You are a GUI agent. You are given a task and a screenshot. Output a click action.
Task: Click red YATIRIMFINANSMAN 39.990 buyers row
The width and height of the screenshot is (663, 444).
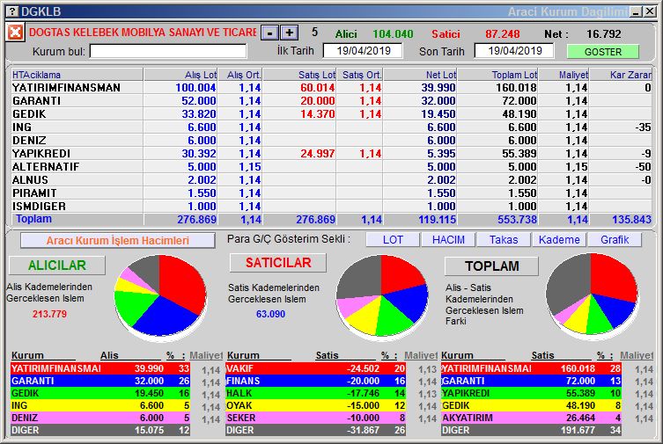100,368
